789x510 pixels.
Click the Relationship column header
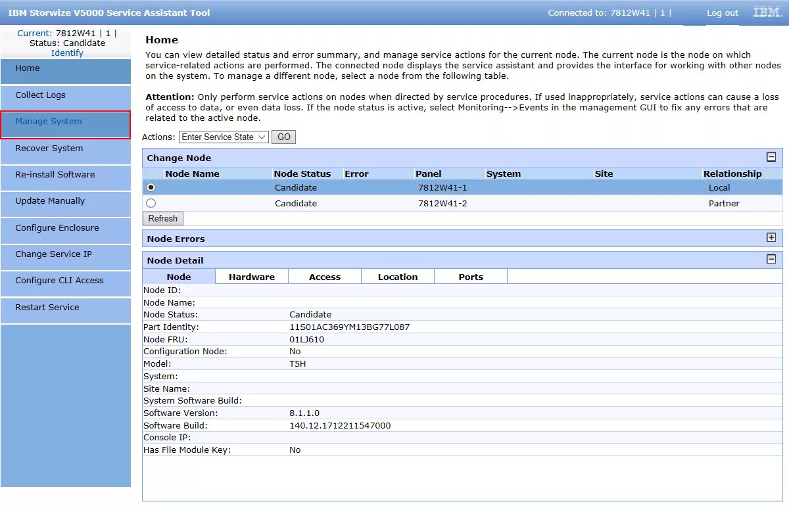click(732, 174)
